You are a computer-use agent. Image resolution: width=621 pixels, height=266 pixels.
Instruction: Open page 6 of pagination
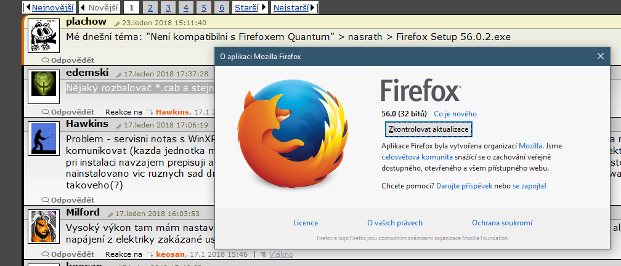(222, 7)
